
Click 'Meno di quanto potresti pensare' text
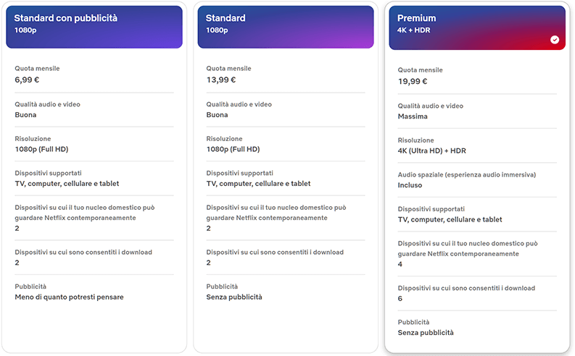69,297
